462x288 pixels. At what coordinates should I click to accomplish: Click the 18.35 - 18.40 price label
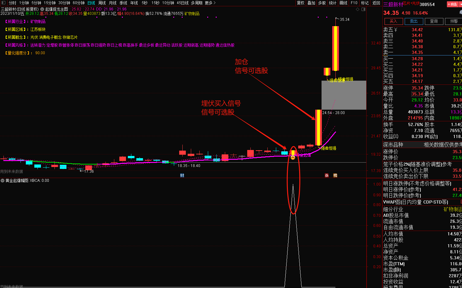pos(189,166)
